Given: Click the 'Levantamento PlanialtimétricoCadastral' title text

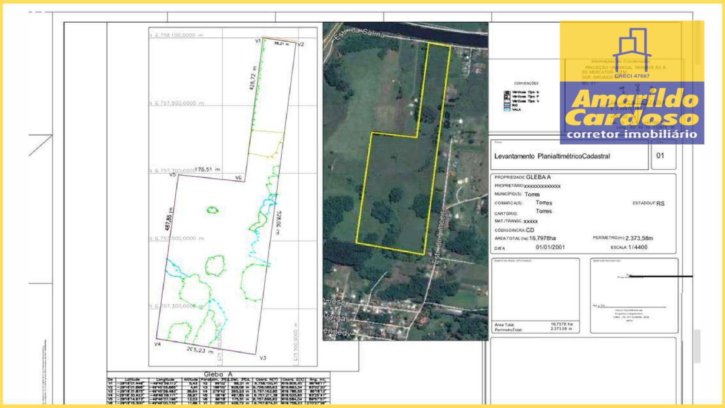Looking at the screenshot, I should click(x=552, y=156).
